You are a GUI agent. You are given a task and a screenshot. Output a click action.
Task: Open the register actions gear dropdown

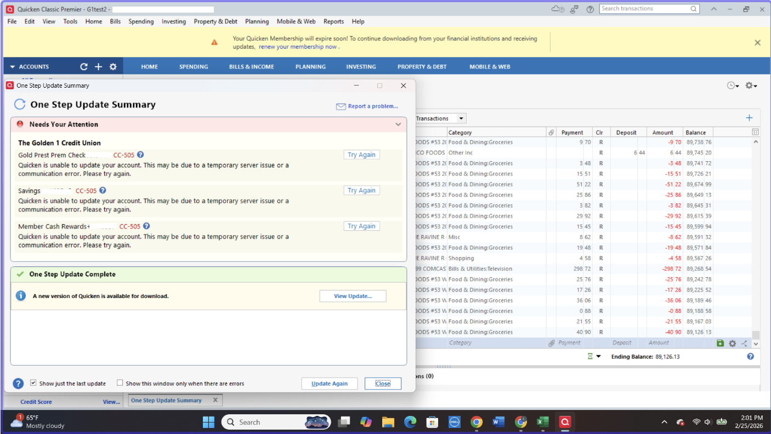click(x=751, y=85)
